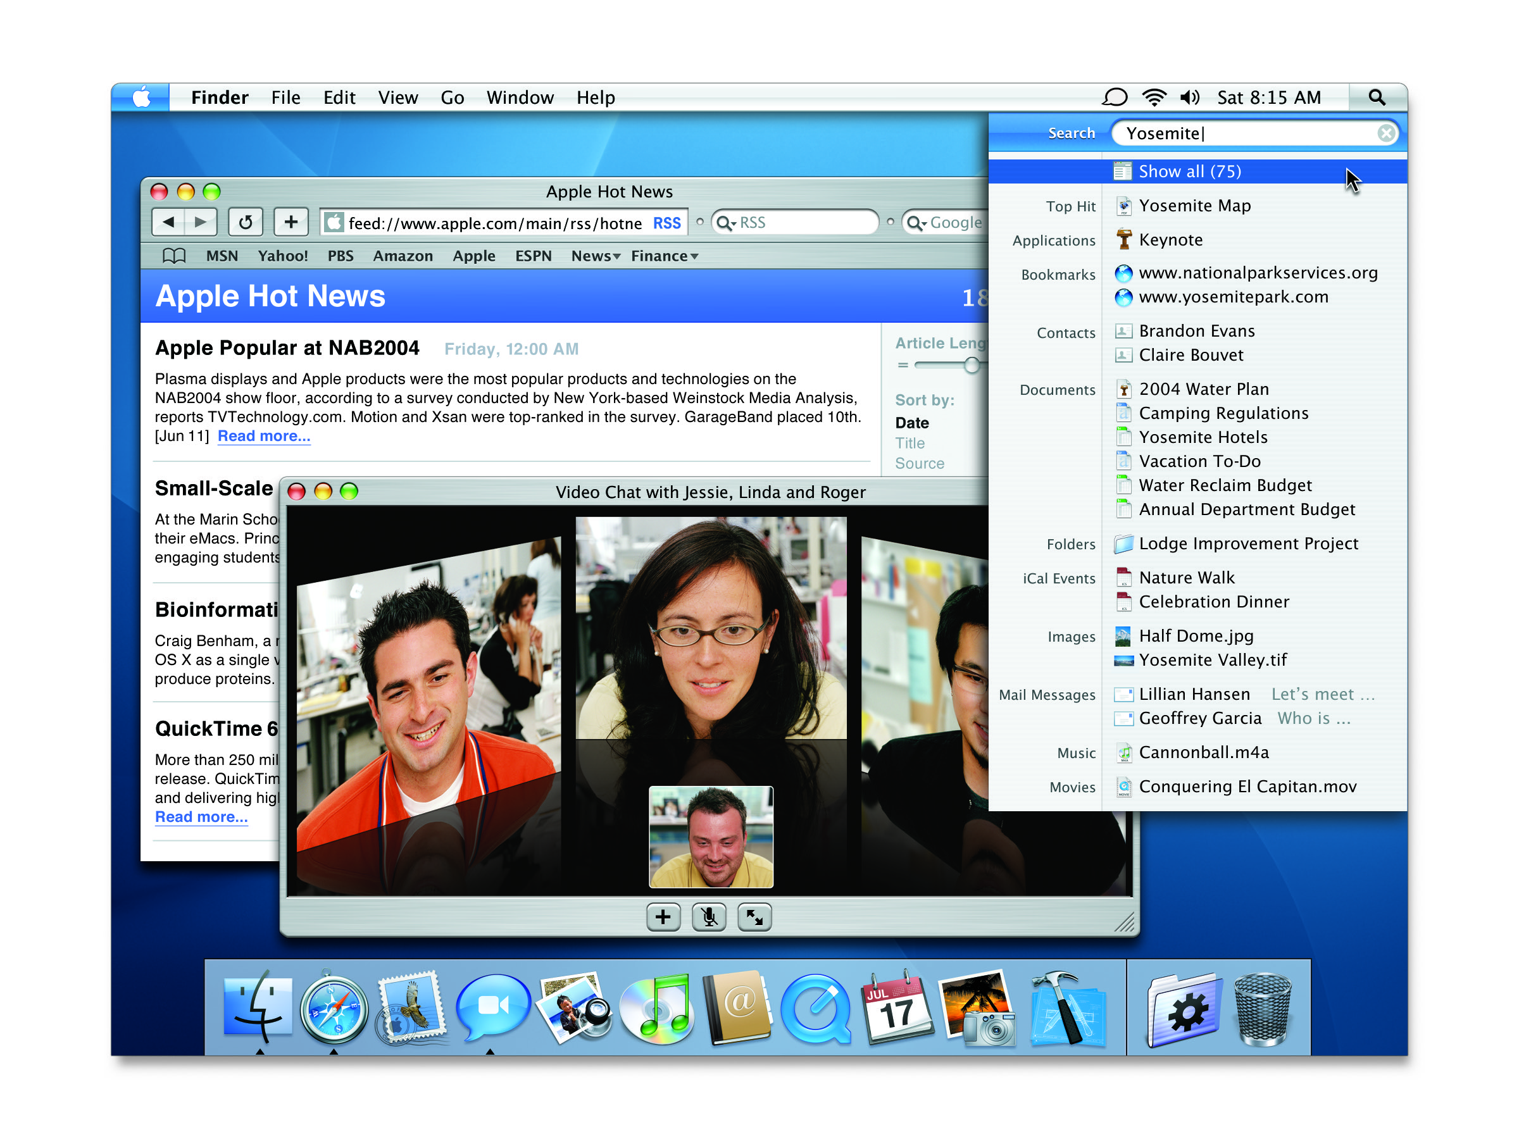Launch Xcode from the Dock
The image size is (1519, 1139).
click(x=1067, y=1008)
